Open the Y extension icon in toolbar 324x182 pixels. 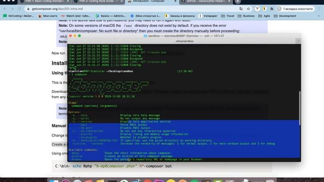tap(257, 9)
